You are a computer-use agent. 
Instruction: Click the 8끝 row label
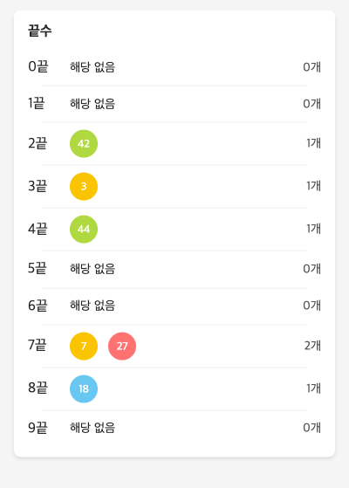[38, 388]
